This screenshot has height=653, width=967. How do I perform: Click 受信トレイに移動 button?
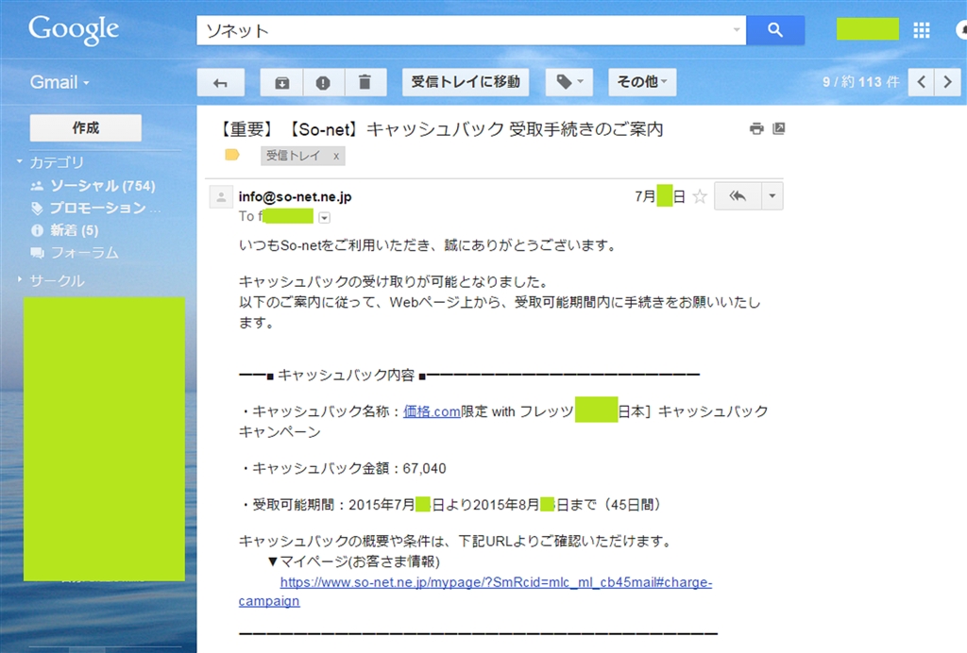[466, 82]
